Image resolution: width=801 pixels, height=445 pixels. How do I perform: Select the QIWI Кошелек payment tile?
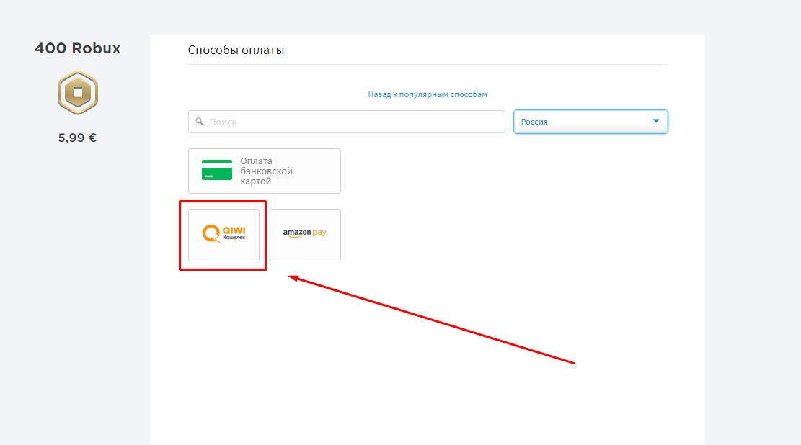224,235
